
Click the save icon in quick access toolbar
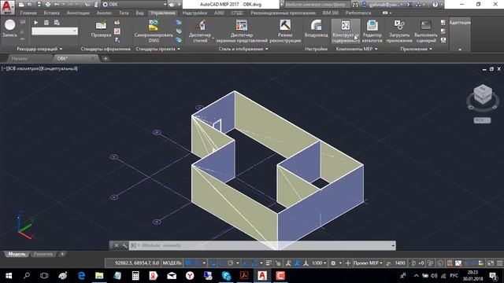click(39, 5)
